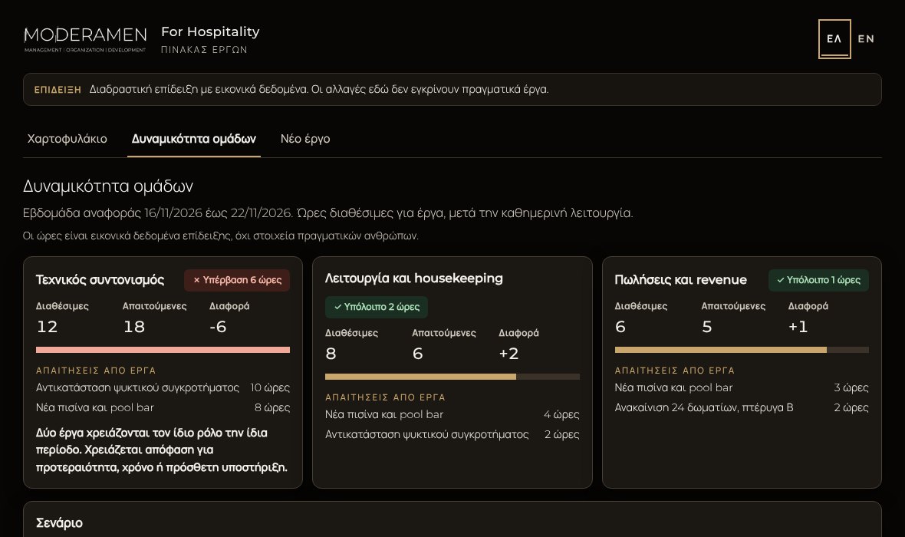The width and height of the screenshot is (905, 537).
Task: Click the +2 difference value
Action: (508, 354)
